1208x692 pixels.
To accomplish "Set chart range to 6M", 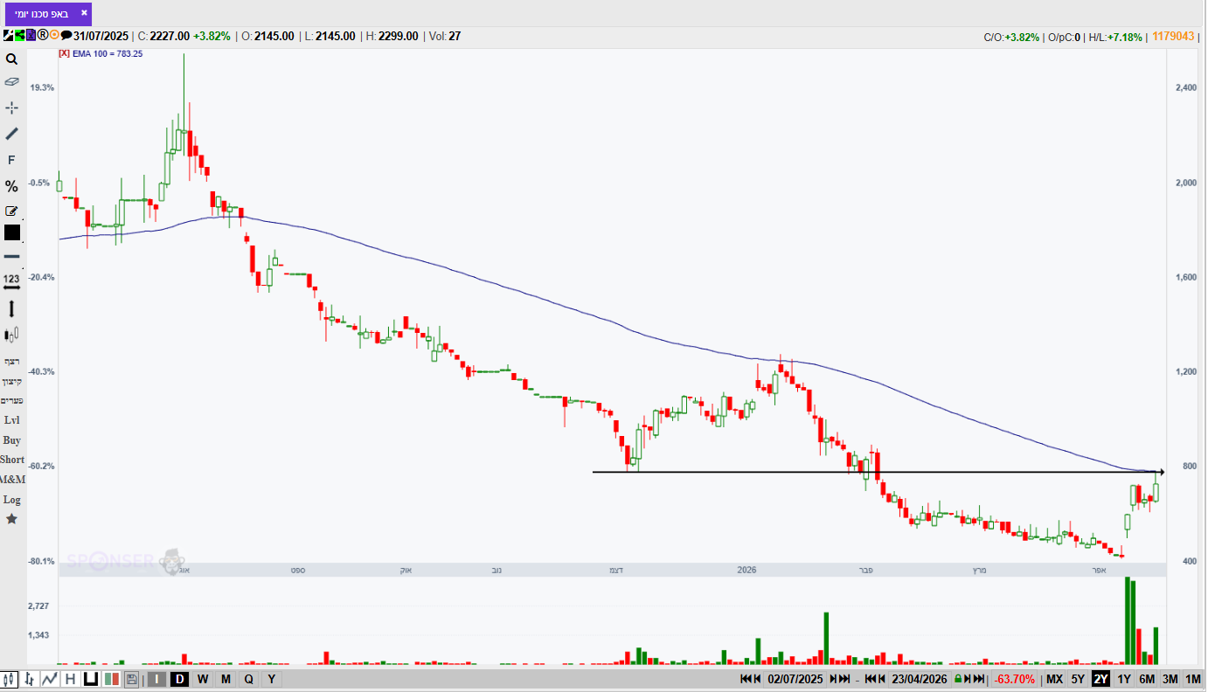I will pyautogui.click(x=1147, y=679).
